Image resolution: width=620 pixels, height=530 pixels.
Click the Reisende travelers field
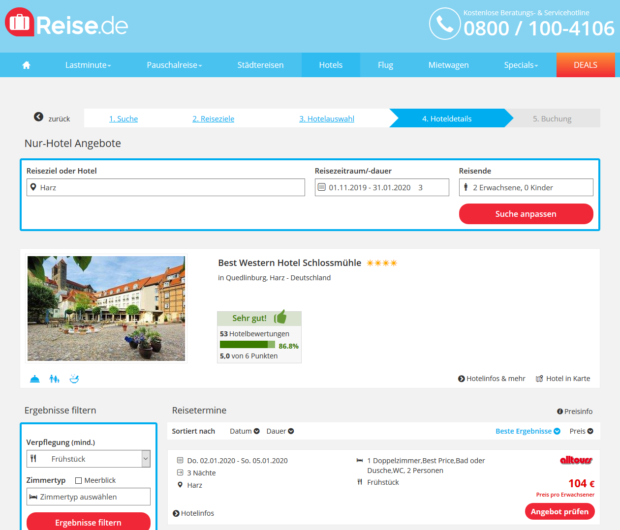click(526, 187)
